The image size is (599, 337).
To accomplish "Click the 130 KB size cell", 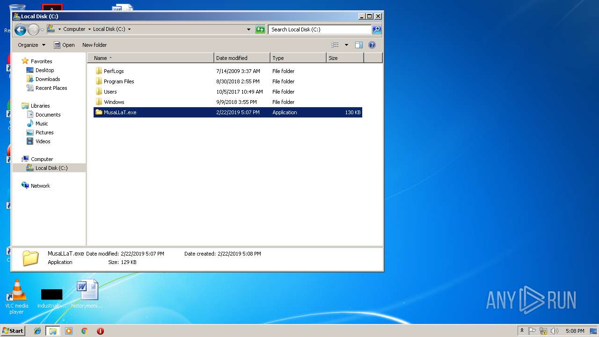I will (x=353, y=112).
